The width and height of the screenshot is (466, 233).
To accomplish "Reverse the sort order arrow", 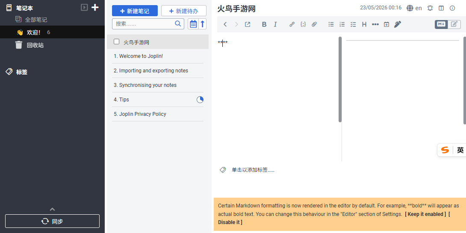I will coord(202,24).
